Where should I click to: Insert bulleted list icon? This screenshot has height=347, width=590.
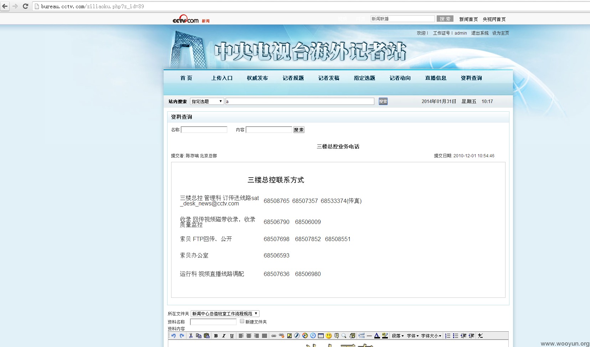click(456, 336)
